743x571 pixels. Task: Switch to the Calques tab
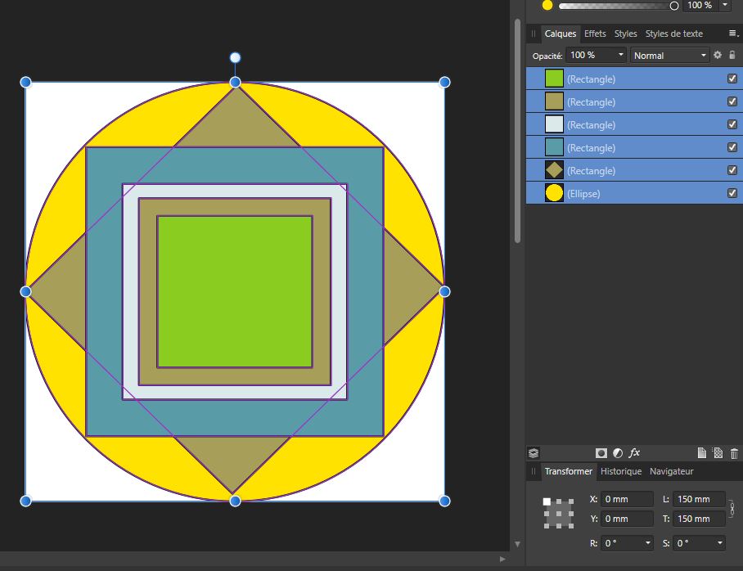pyautogui.click(x=560, y=34)
